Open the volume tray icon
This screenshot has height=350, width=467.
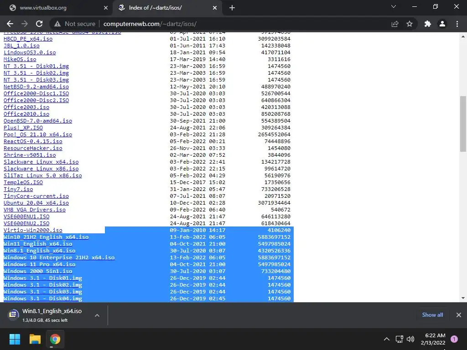pos(410,339)
